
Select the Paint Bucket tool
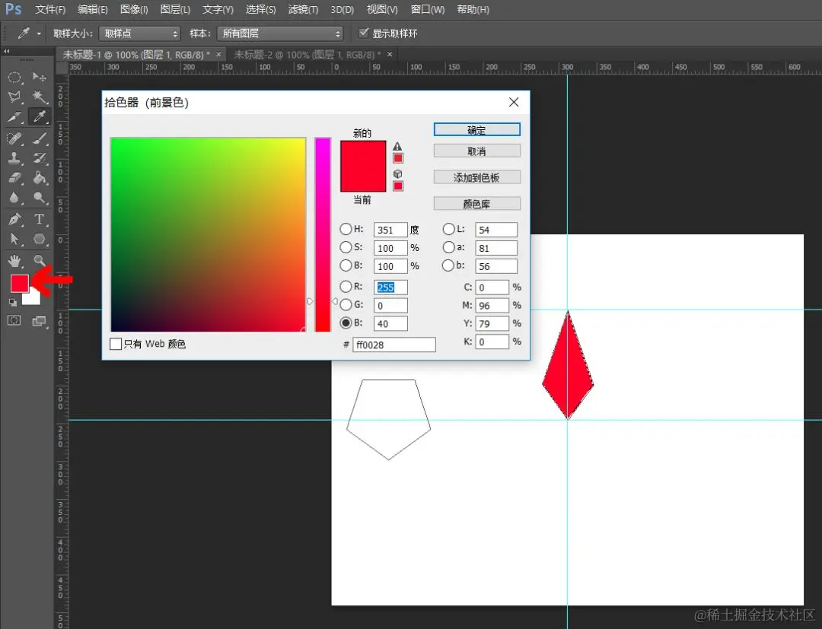[x=40, y=177]
